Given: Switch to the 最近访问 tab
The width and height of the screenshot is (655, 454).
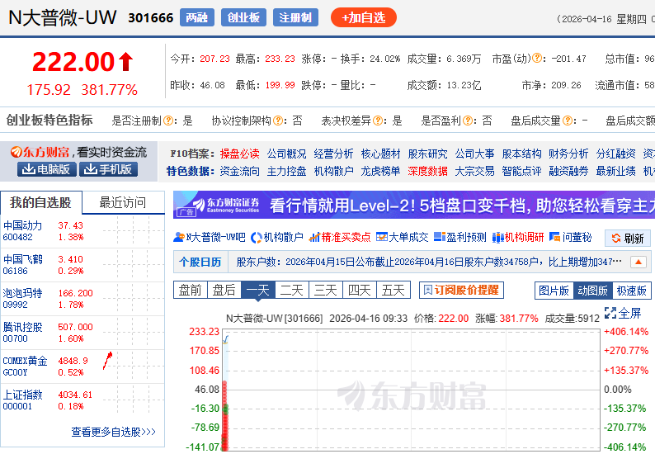Looking at the screenshot, I should point(122,202).
